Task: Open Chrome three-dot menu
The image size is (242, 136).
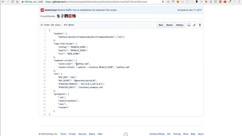Action: pyautogui.click(x=239, y=2)
